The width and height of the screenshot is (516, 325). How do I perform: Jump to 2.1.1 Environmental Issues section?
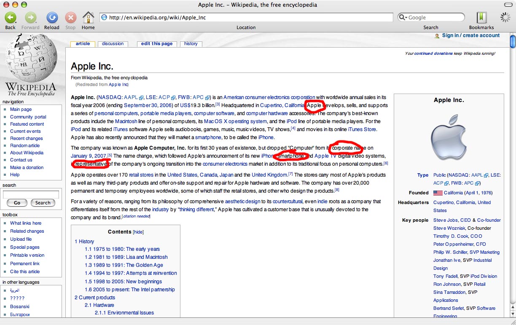click(124, 313)
